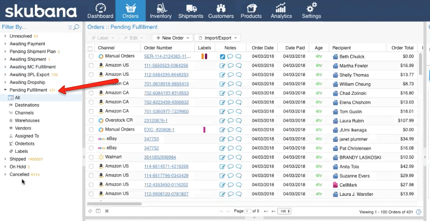
Task: Select the Destinations sub-filter
Action: (x=27, y=105)
